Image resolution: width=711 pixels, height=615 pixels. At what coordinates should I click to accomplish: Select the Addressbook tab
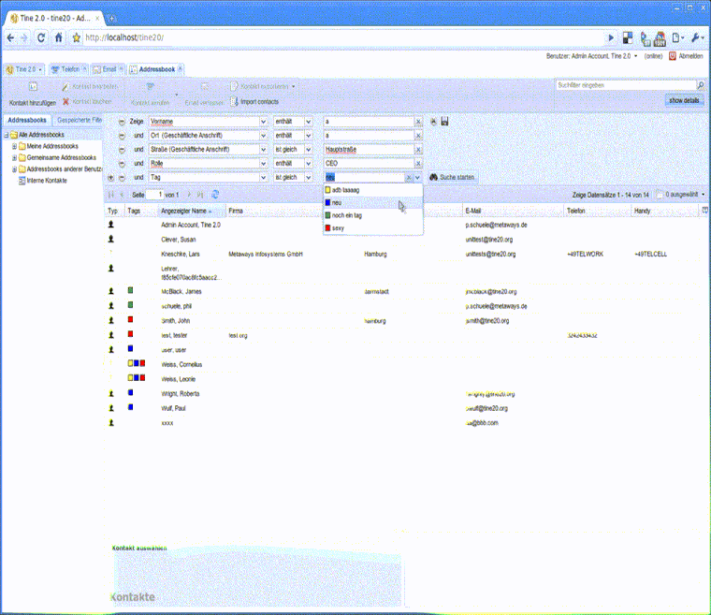(156, 69)
